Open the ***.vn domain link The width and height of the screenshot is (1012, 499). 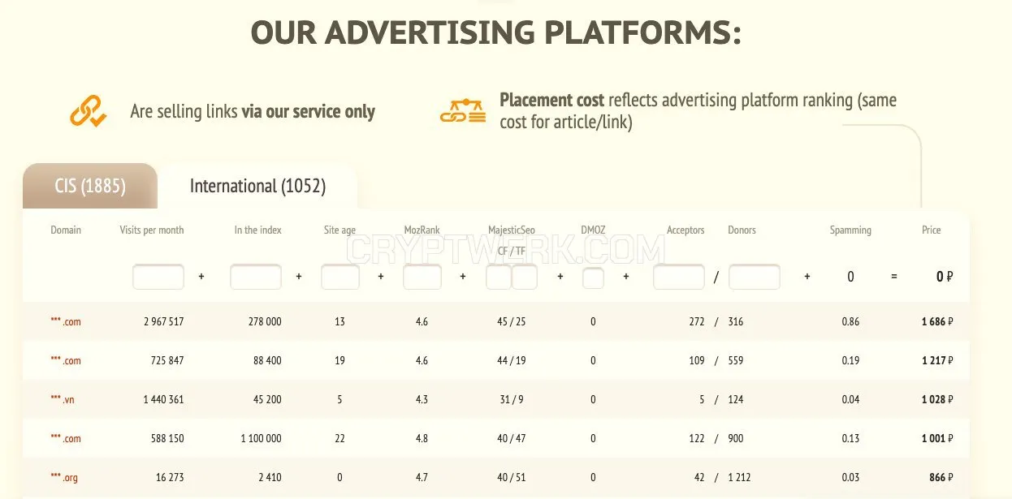(63, 400)
